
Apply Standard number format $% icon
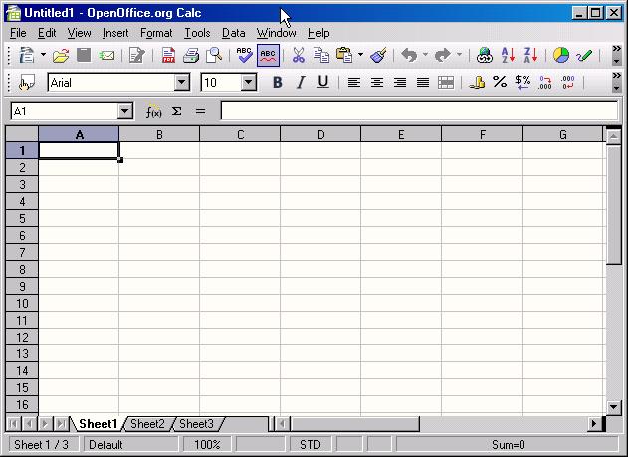(523, 82)
